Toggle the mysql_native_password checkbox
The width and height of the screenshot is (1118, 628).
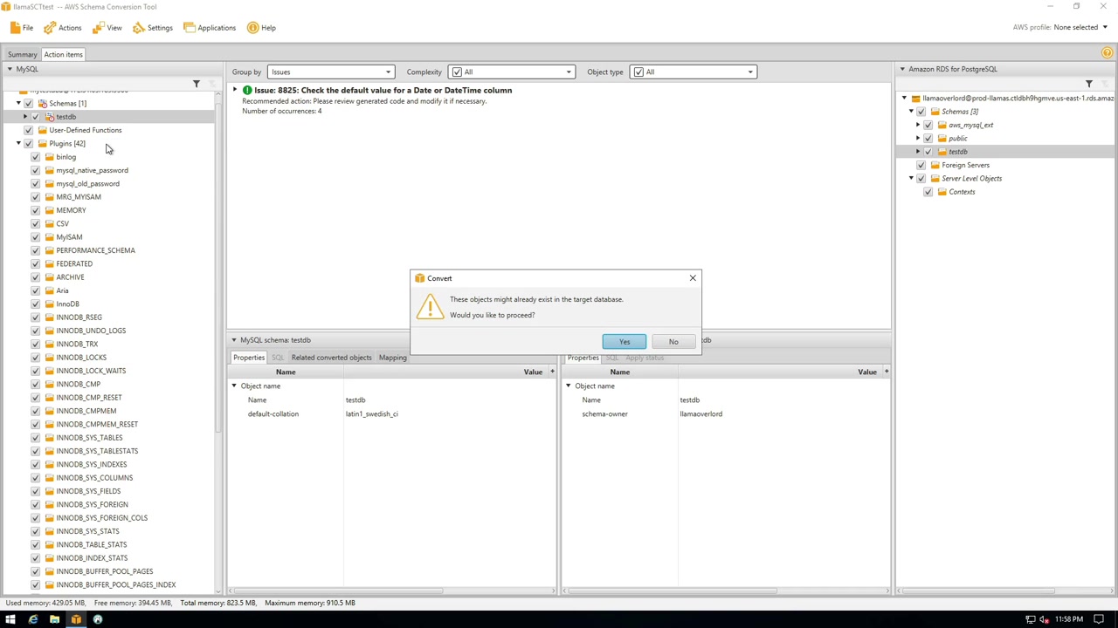(35, 170)
